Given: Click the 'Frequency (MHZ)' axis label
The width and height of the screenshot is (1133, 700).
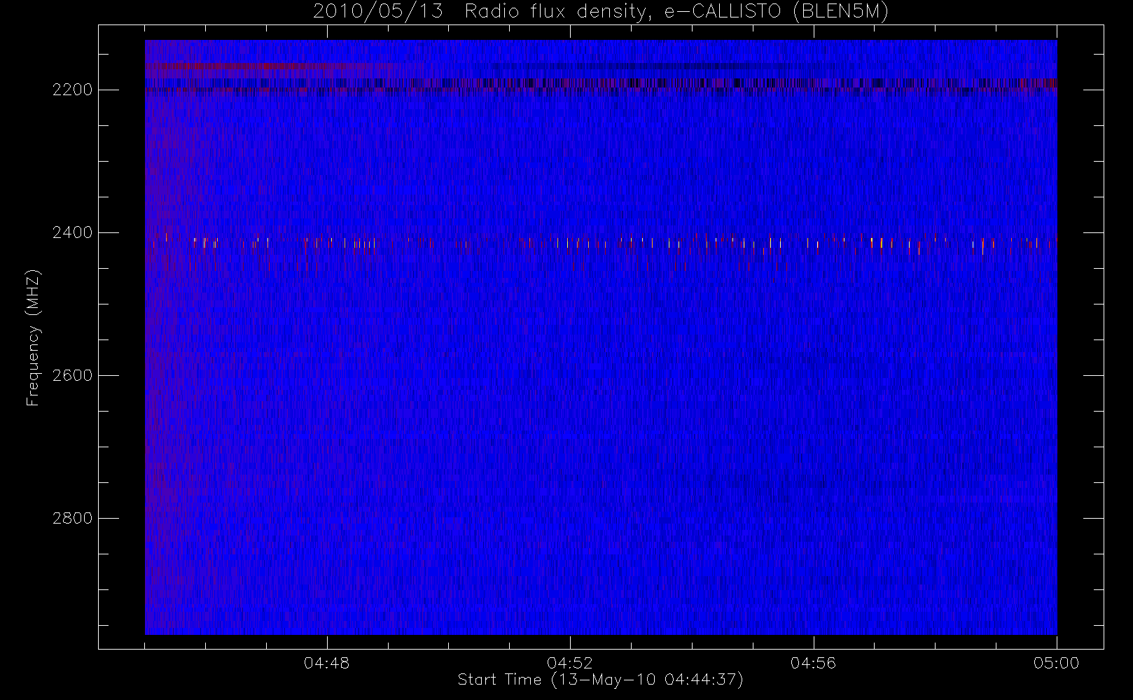Looking at the screenshot, I should (33, 337).
